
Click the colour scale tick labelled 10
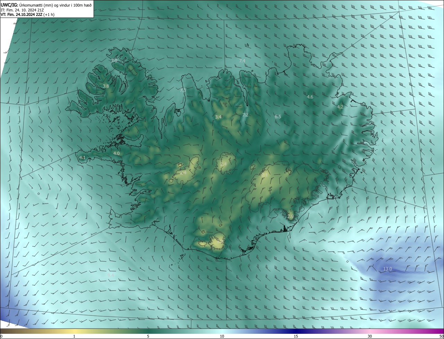click(x=222, y=336)
